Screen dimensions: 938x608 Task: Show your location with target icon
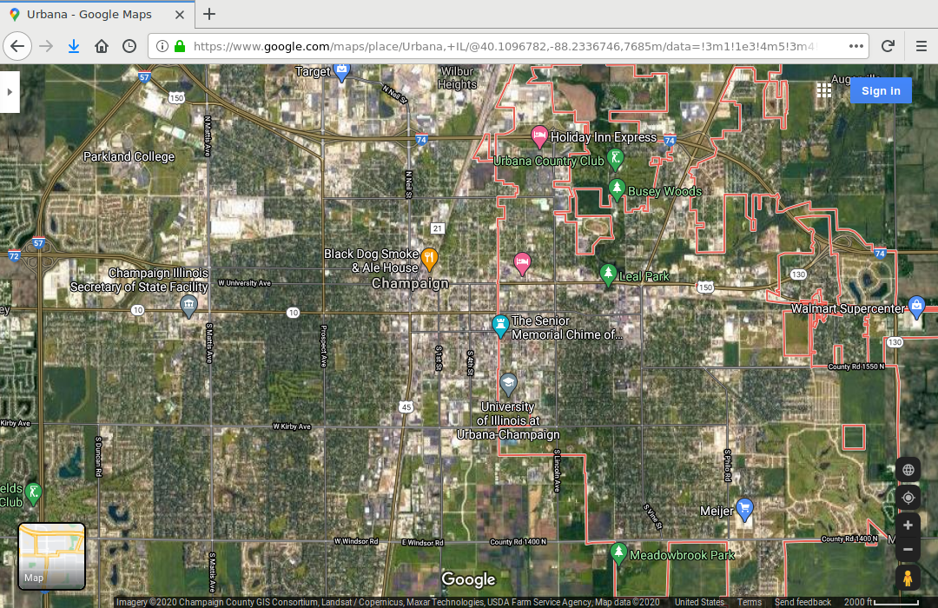[908, 498]
